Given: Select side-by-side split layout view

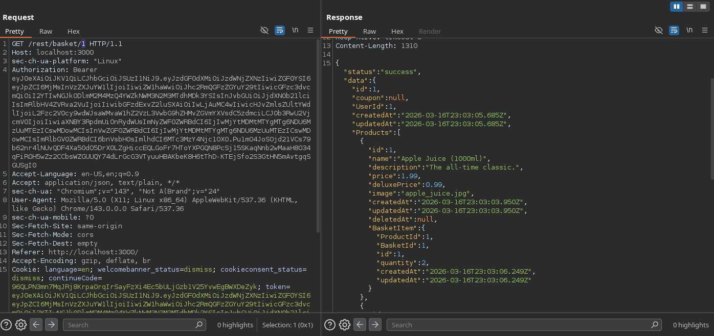Looking at the screenshot, I should click(677, 7).
